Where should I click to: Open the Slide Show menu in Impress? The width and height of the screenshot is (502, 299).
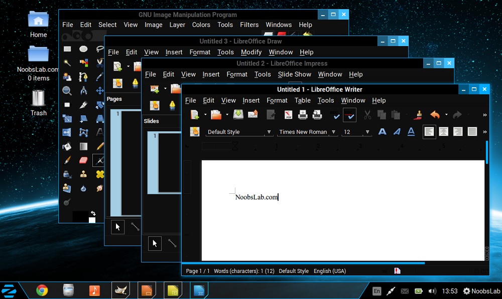(295, 74)
